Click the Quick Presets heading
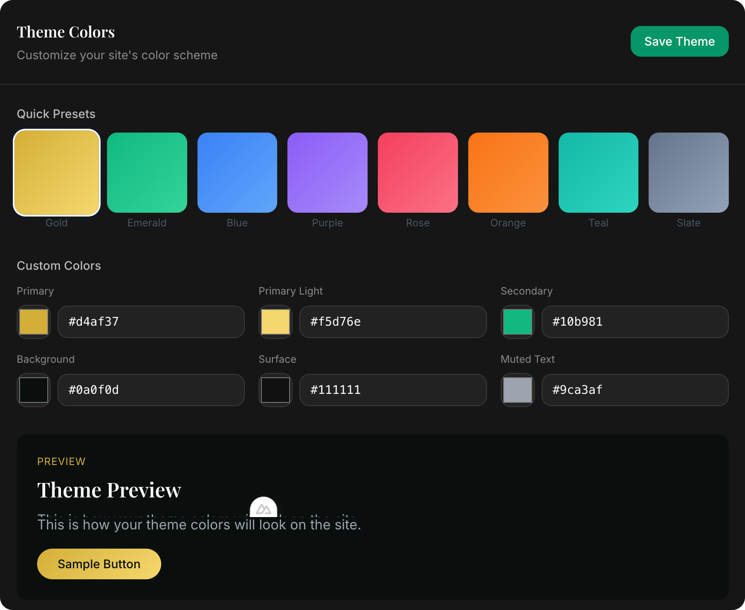Image resolution: width=745 pixels, height=610 pixels. click(x=56, y=114)
